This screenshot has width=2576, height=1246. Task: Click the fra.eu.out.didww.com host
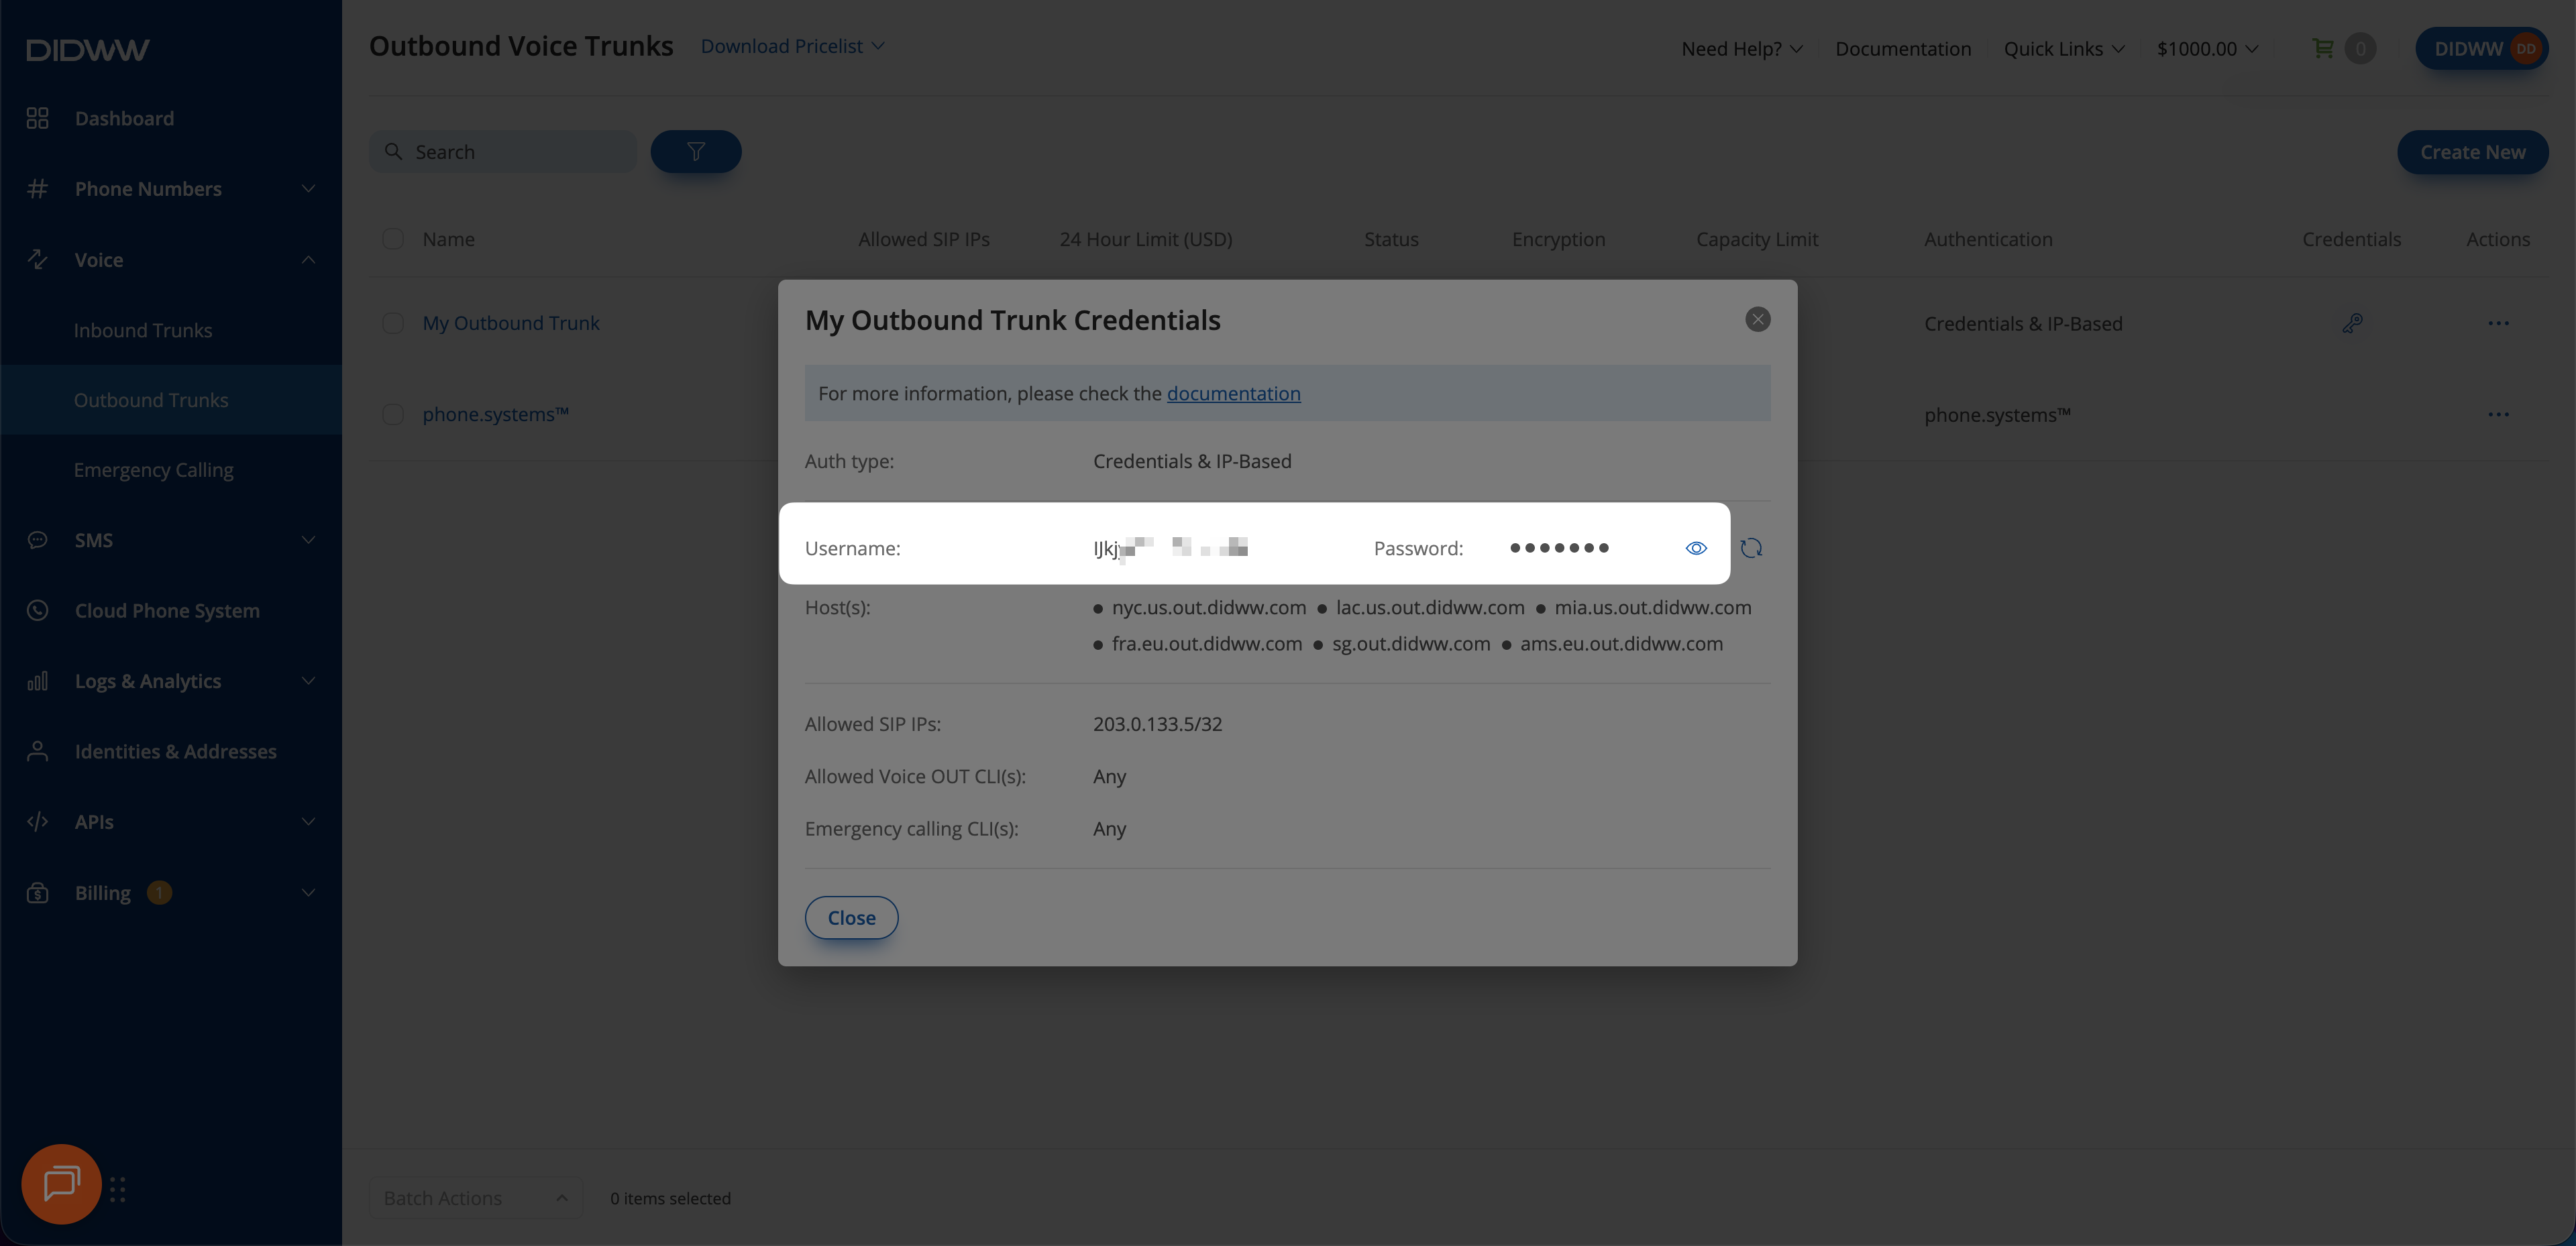(x=1207, y=643)
